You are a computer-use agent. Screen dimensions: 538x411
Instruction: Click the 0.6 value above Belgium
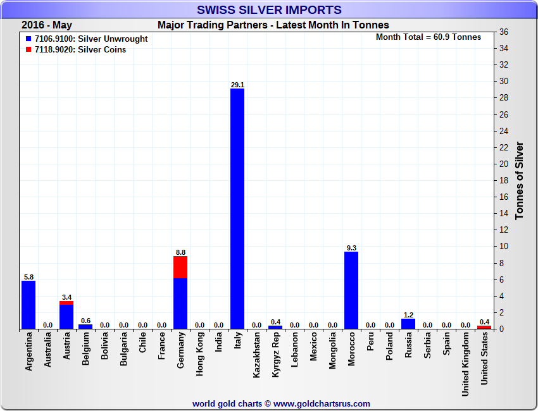(x=85, y=321)
